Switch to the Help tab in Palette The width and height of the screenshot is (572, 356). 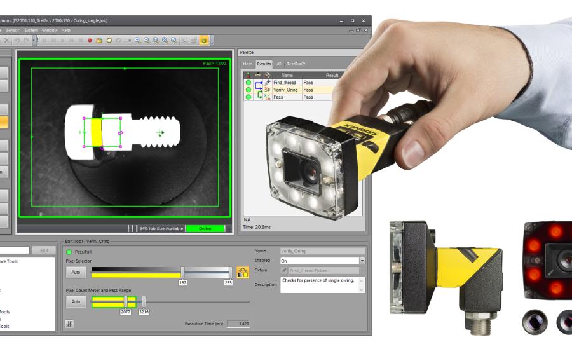tap(248, 64)
